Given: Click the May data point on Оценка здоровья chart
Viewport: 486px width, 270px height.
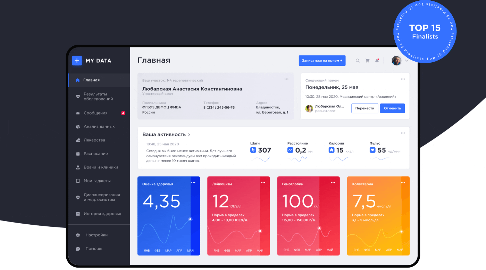Looking at the screenshot, I should coord(190,219).
